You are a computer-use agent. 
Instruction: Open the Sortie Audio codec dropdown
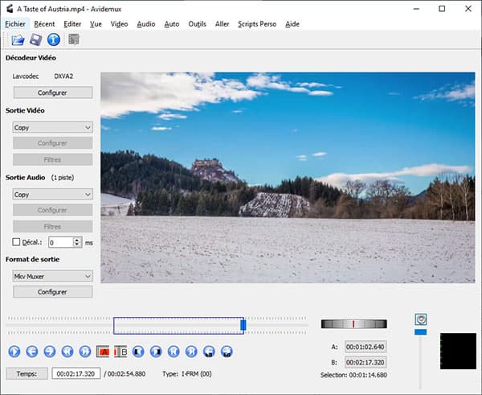pos(53,194)
